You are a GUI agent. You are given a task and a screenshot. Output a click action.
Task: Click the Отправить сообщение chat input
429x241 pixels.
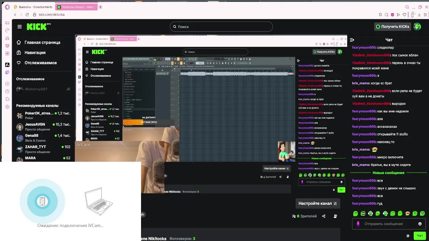388,224
